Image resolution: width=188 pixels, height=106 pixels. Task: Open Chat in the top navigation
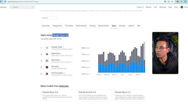pyautogui.click(x=155, y=7)
